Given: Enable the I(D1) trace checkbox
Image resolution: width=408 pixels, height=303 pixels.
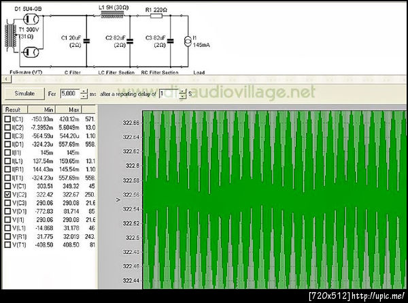Looking at the screenshot, I should pyautogui.click(x=7, y=144).
